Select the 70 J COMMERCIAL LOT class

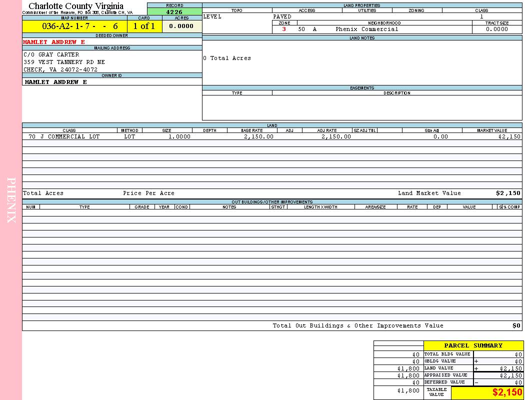coord(64,136)
